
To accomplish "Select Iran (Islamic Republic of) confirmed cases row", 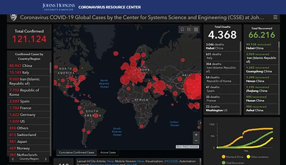I will coord(28,81).
